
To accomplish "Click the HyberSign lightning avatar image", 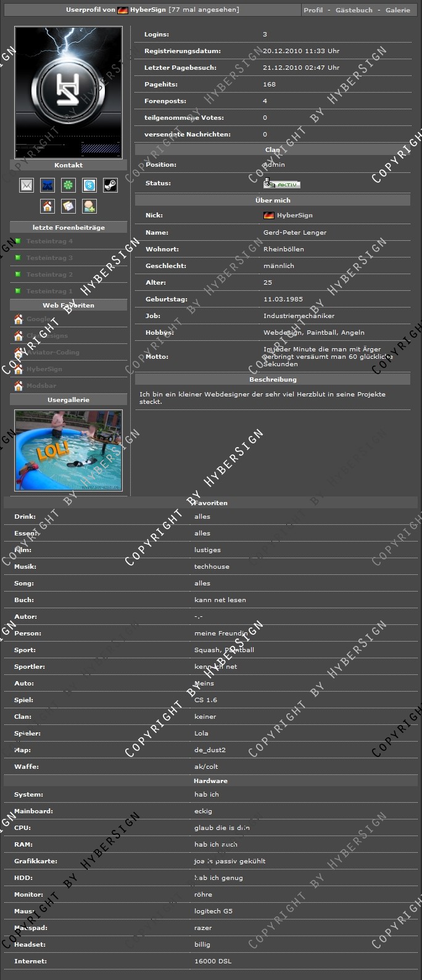I will pos(68,92).
